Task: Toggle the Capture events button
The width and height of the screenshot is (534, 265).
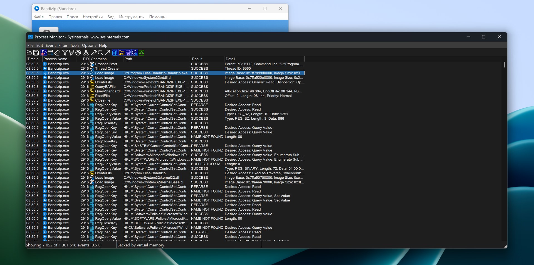Action: (x=44, y=53)
